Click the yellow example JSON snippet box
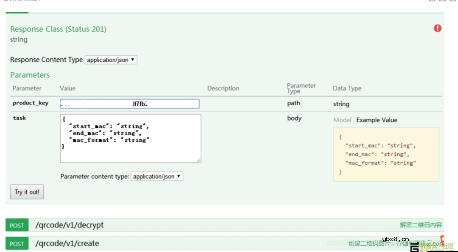The width and height of the screenshot is (458, 252). (386, 154)
